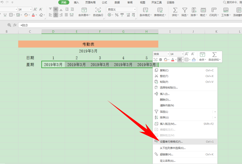Switch to the 插入 Insert tab
The width and height of the screenshot is (242, 164).
77,2
